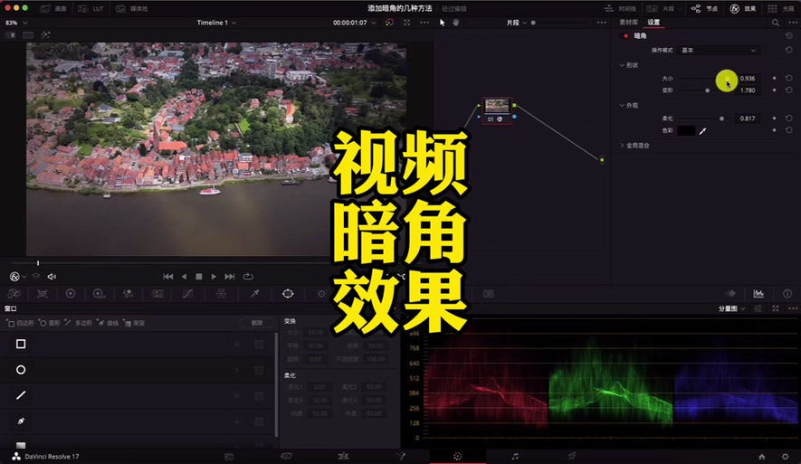Toggle image wipe icon under zoom level

(x=10, y=35)
